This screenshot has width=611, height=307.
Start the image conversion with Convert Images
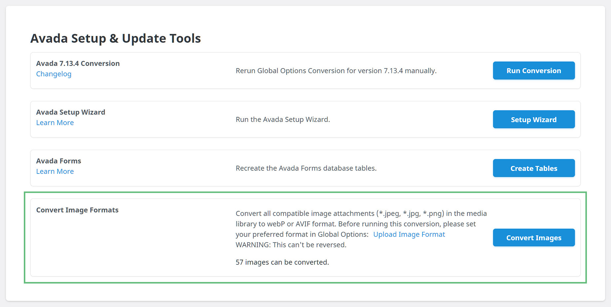(x=533, y=237)
